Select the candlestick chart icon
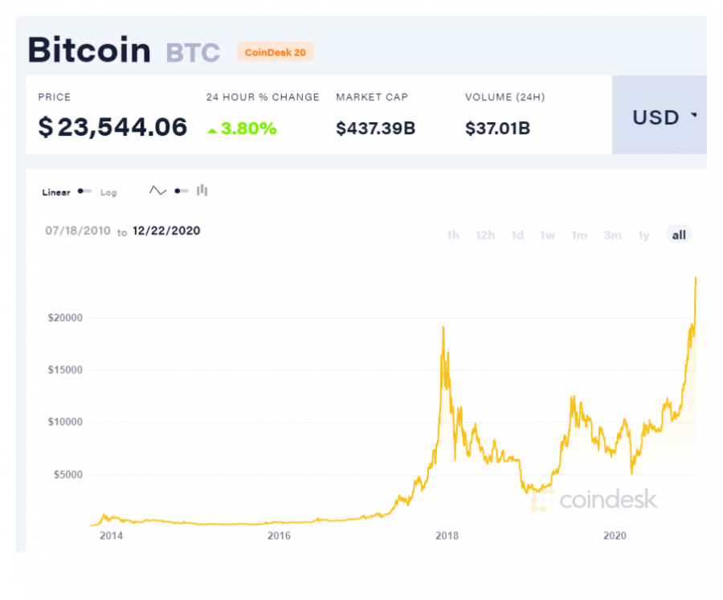The width and height of the screenshot is (723, 600). [x=202, y=190]
